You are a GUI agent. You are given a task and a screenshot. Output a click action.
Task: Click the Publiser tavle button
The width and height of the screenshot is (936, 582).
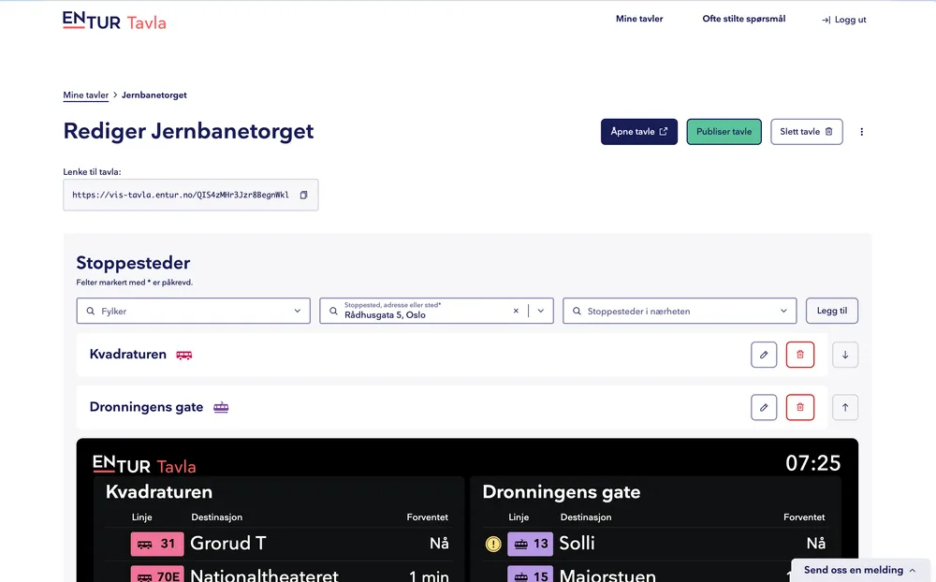pos(724,132)
